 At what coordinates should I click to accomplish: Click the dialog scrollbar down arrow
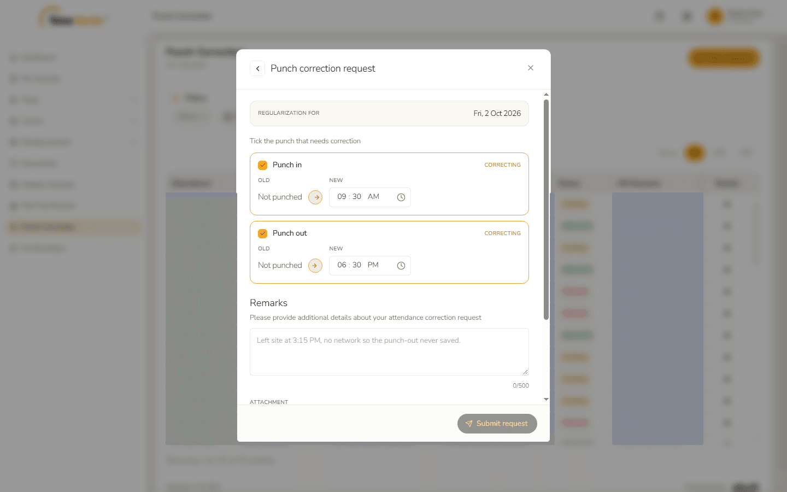click(546, 400)
